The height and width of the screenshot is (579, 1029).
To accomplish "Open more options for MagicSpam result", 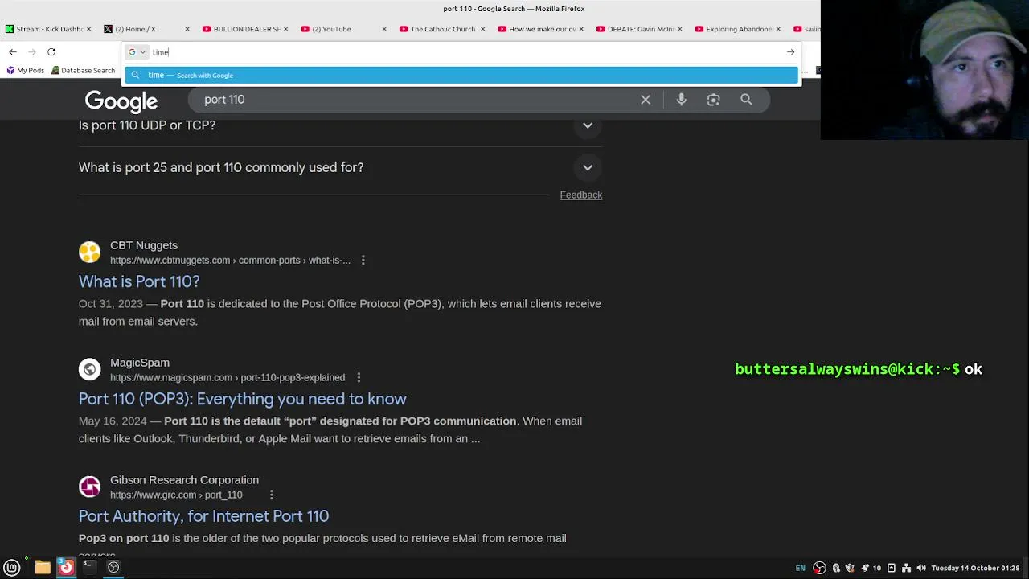I will [359, 378].
